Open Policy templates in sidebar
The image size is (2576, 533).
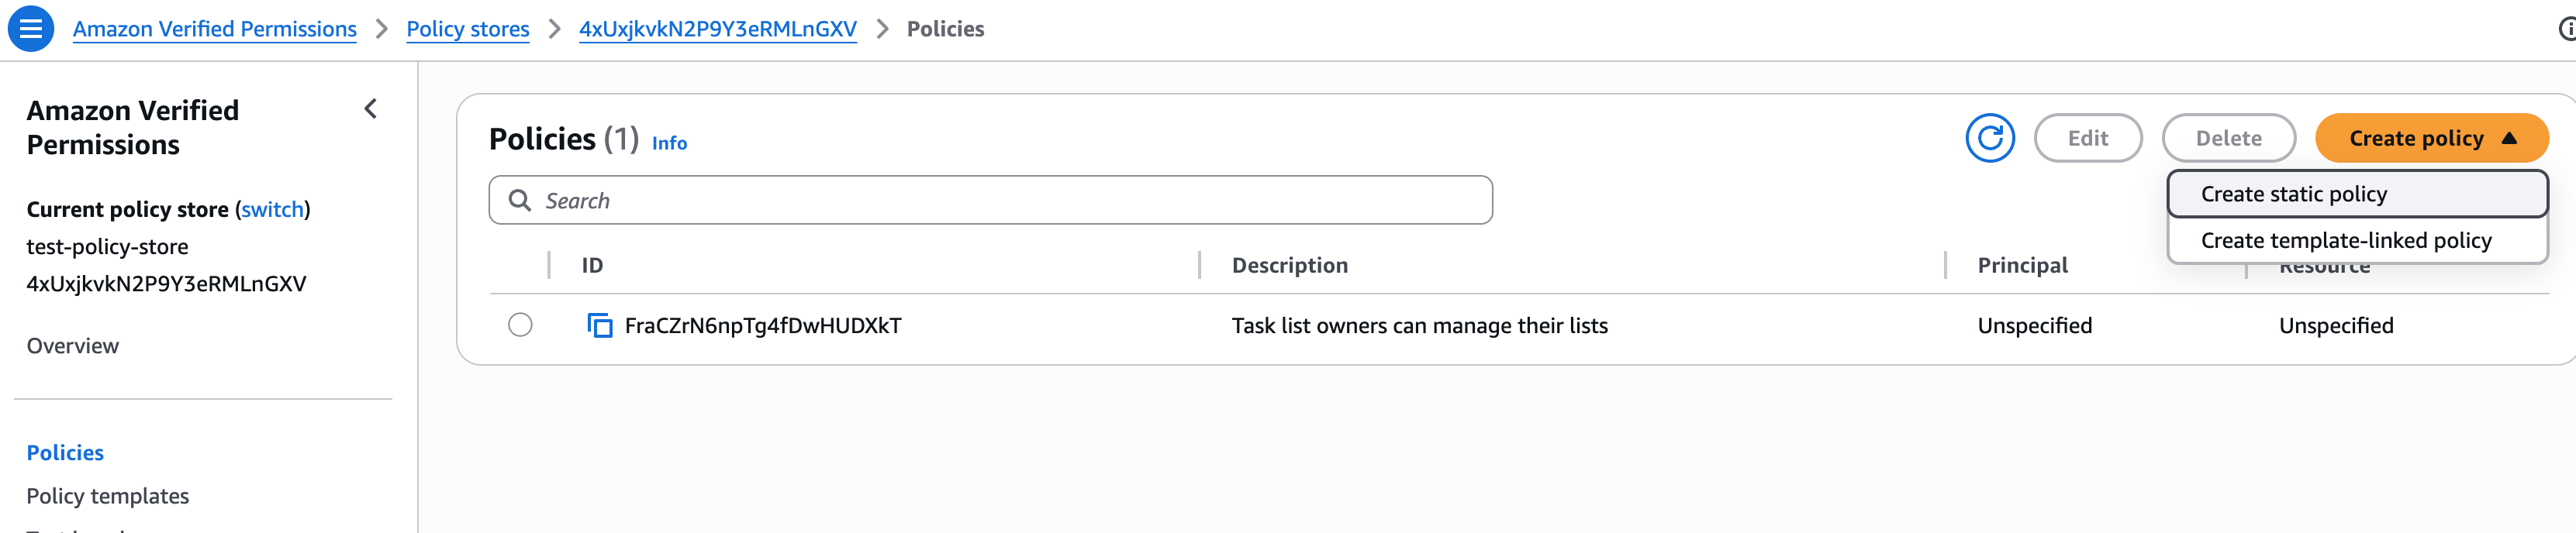click(107, 496)
